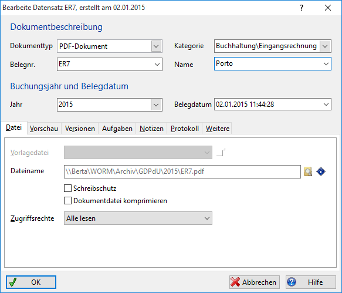Click the Abbrechen button

(255, 282)
